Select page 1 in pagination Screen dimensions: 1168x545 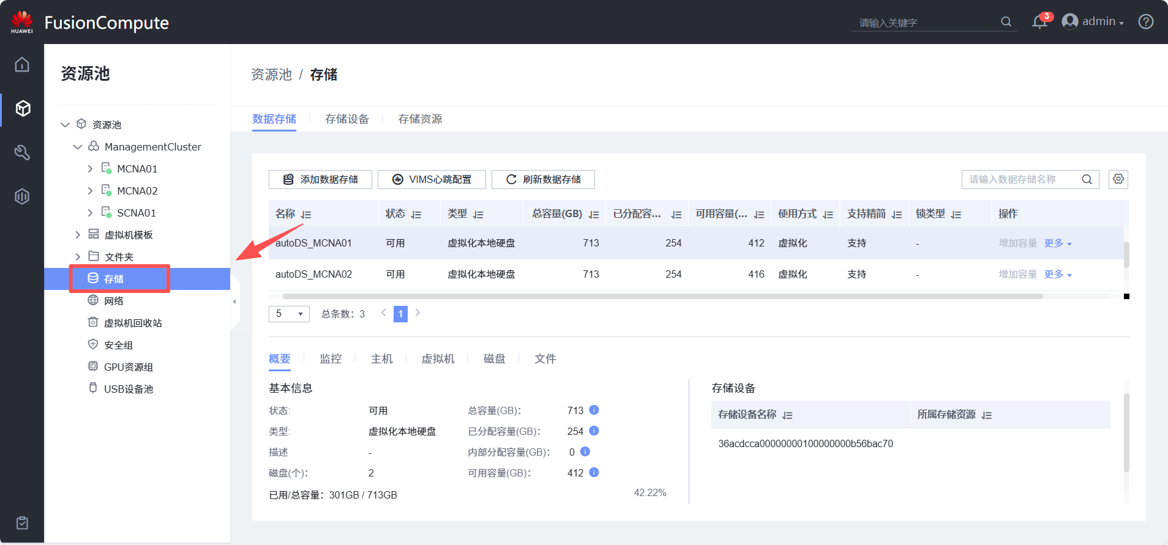click(x=400, y=314)
